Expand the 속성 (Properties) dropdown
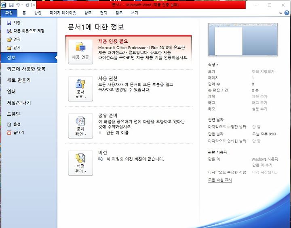 (x=213, y=65)
